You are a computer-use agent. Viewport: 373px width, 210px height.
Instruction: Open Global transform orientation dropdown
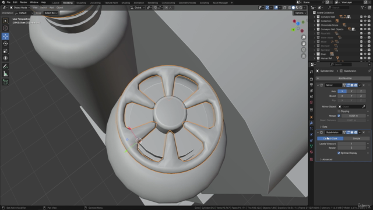point(138,8)
